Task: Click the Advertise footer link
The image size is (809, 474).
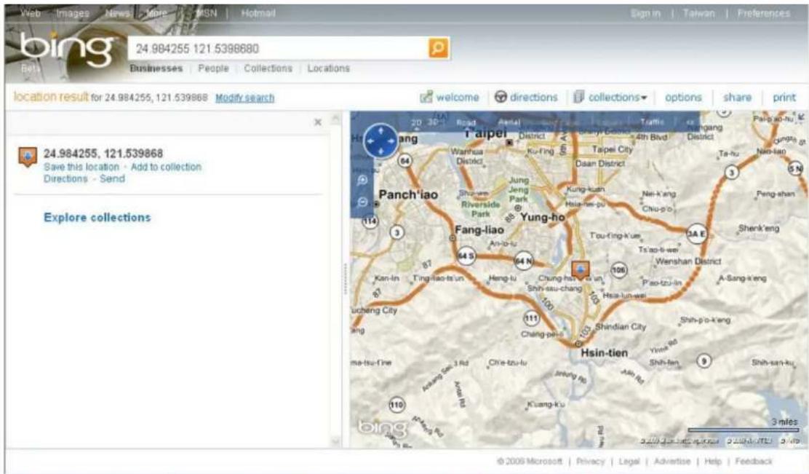Action: (671, 461)
